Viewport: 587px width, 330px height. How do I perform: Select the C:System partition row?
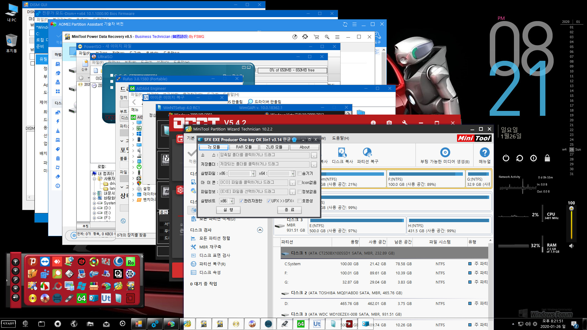[x=384, y=264]
